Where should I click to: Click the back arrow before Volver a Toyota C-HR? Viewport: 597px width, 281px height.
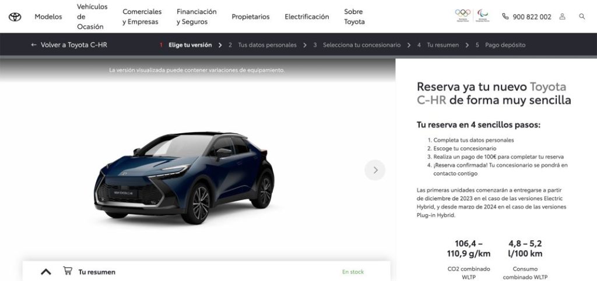[x=33, y=45]
